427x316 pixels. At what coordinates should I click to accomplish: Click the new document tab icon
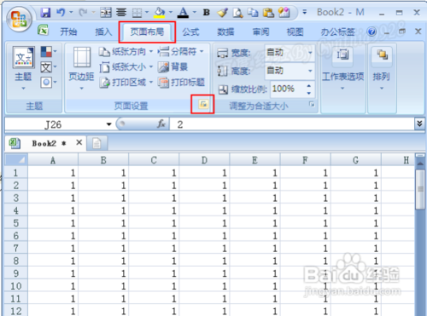pos(97,143)
